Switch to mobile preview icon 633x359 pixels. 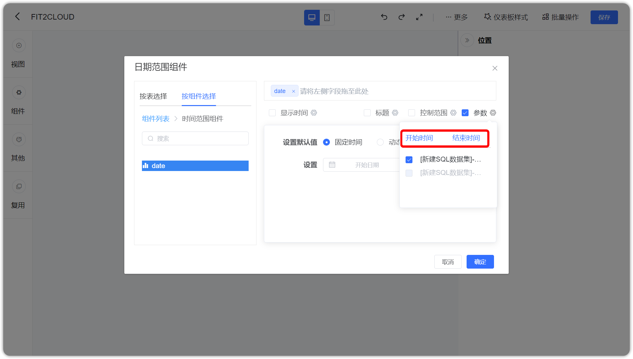click(327, 17)
